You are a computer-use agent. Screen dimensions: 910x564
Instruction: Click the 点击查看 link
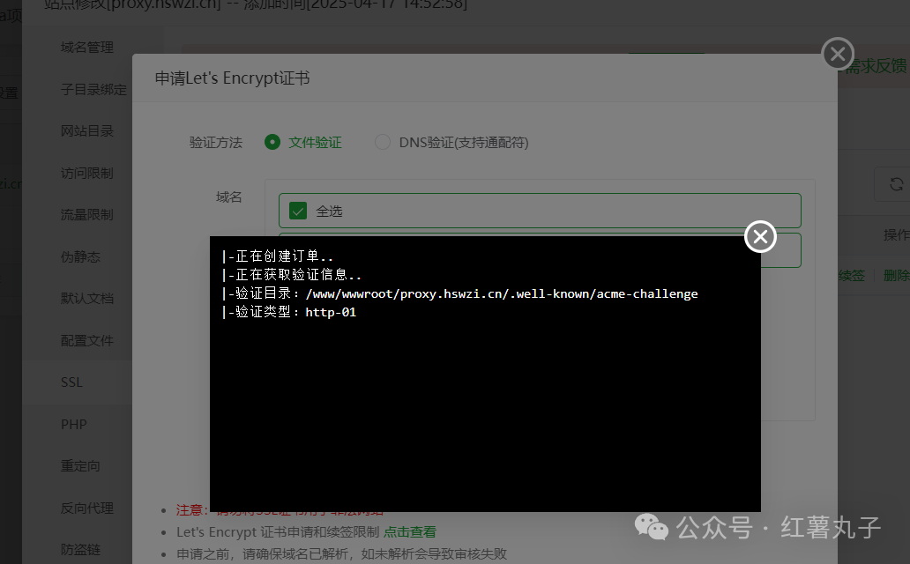410,531
